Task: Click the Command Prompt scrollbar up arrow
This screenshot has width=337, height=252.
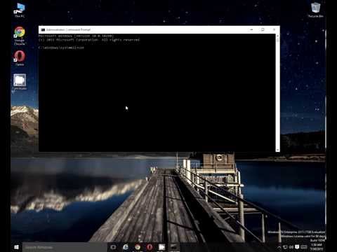Action: pyautogui.click(x=278, y=36)
